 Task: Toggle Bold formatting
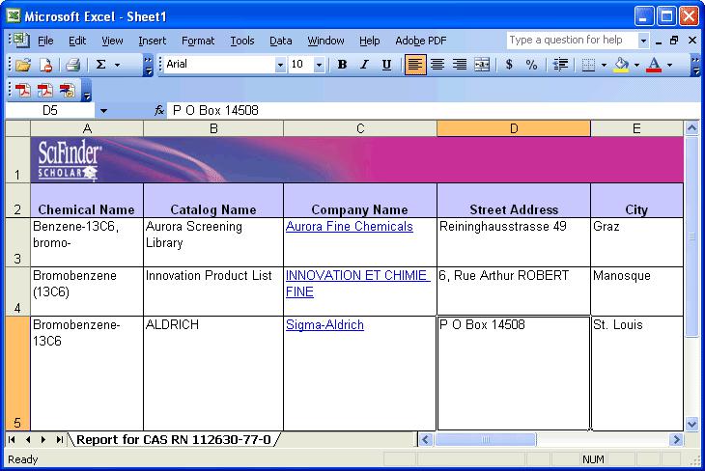click(x=342, y=65)
